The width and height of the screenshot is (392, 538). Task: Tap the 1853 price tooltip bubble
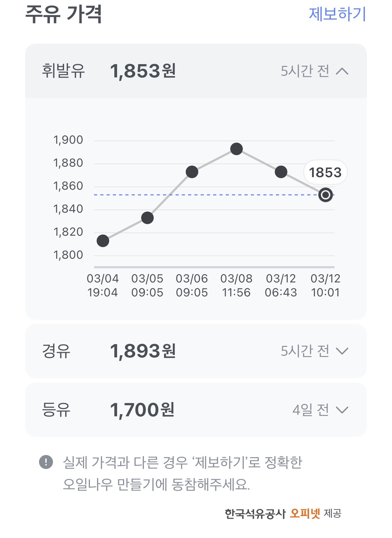click(x=325, y=172)
